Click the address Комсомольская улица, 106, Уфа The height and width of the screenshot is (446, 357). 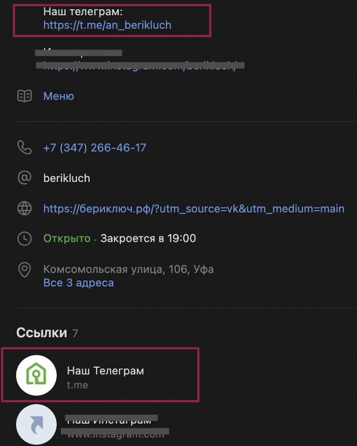(129, 269)
